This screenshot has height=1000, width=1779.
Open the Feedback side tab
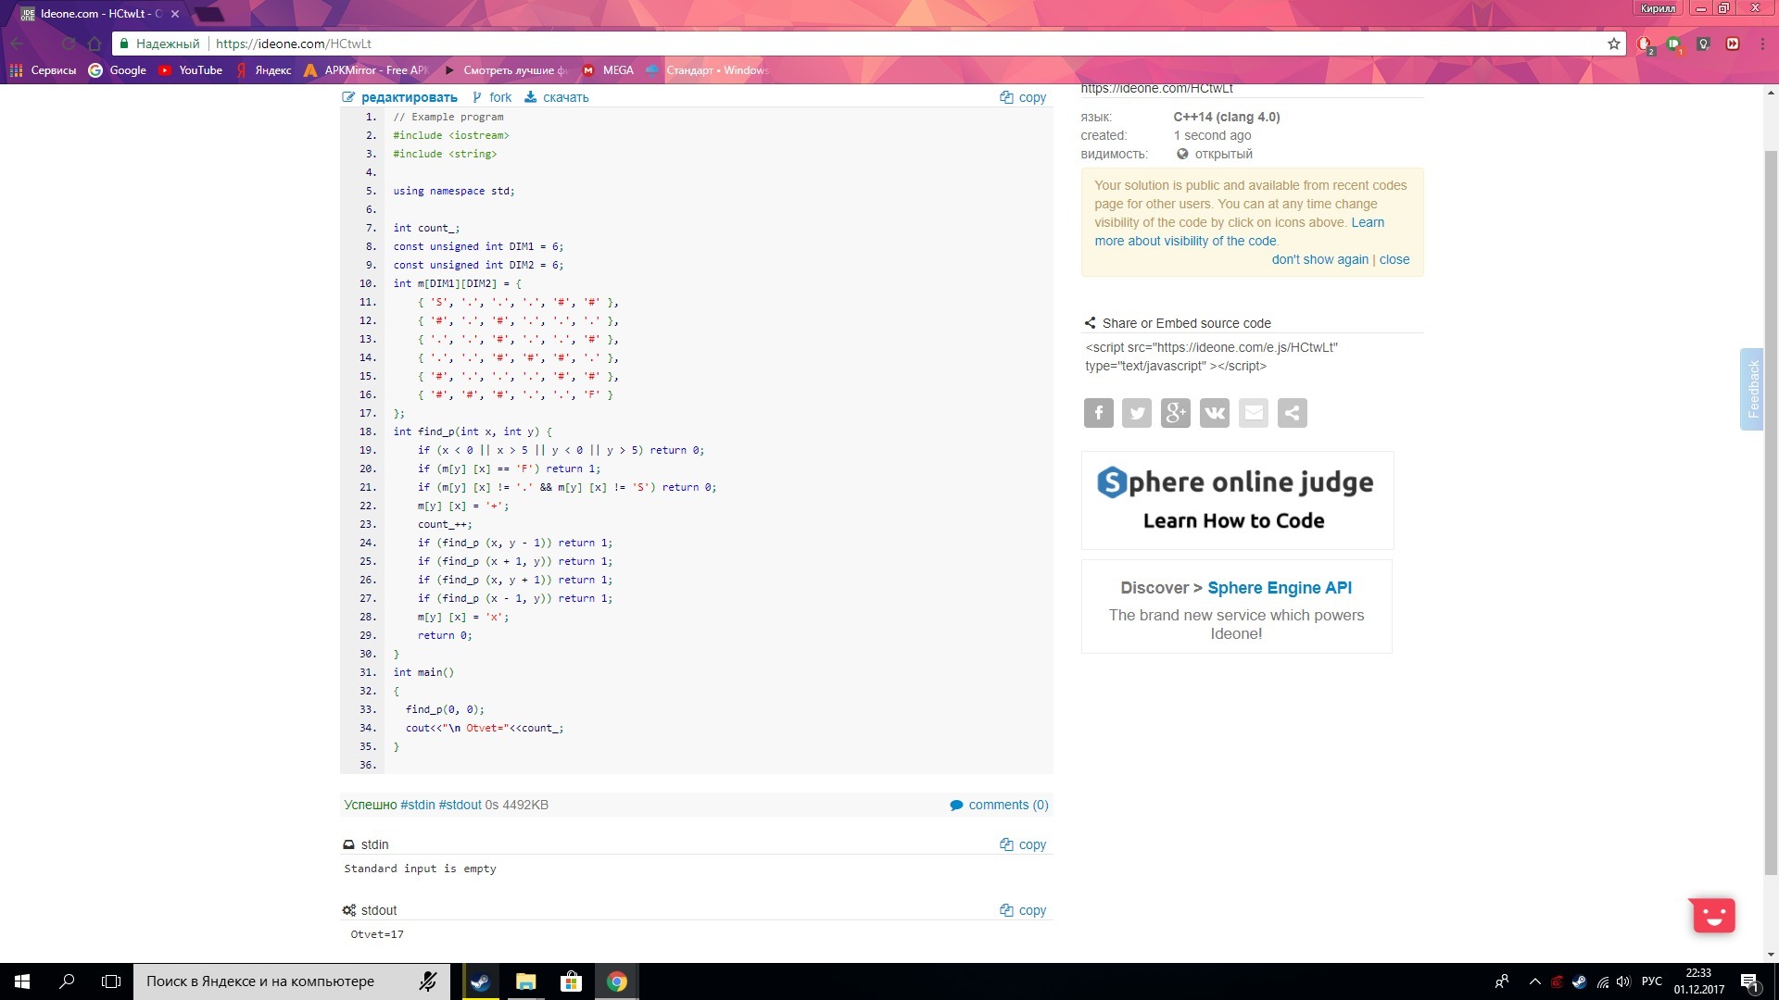[x=1751, y=389]
